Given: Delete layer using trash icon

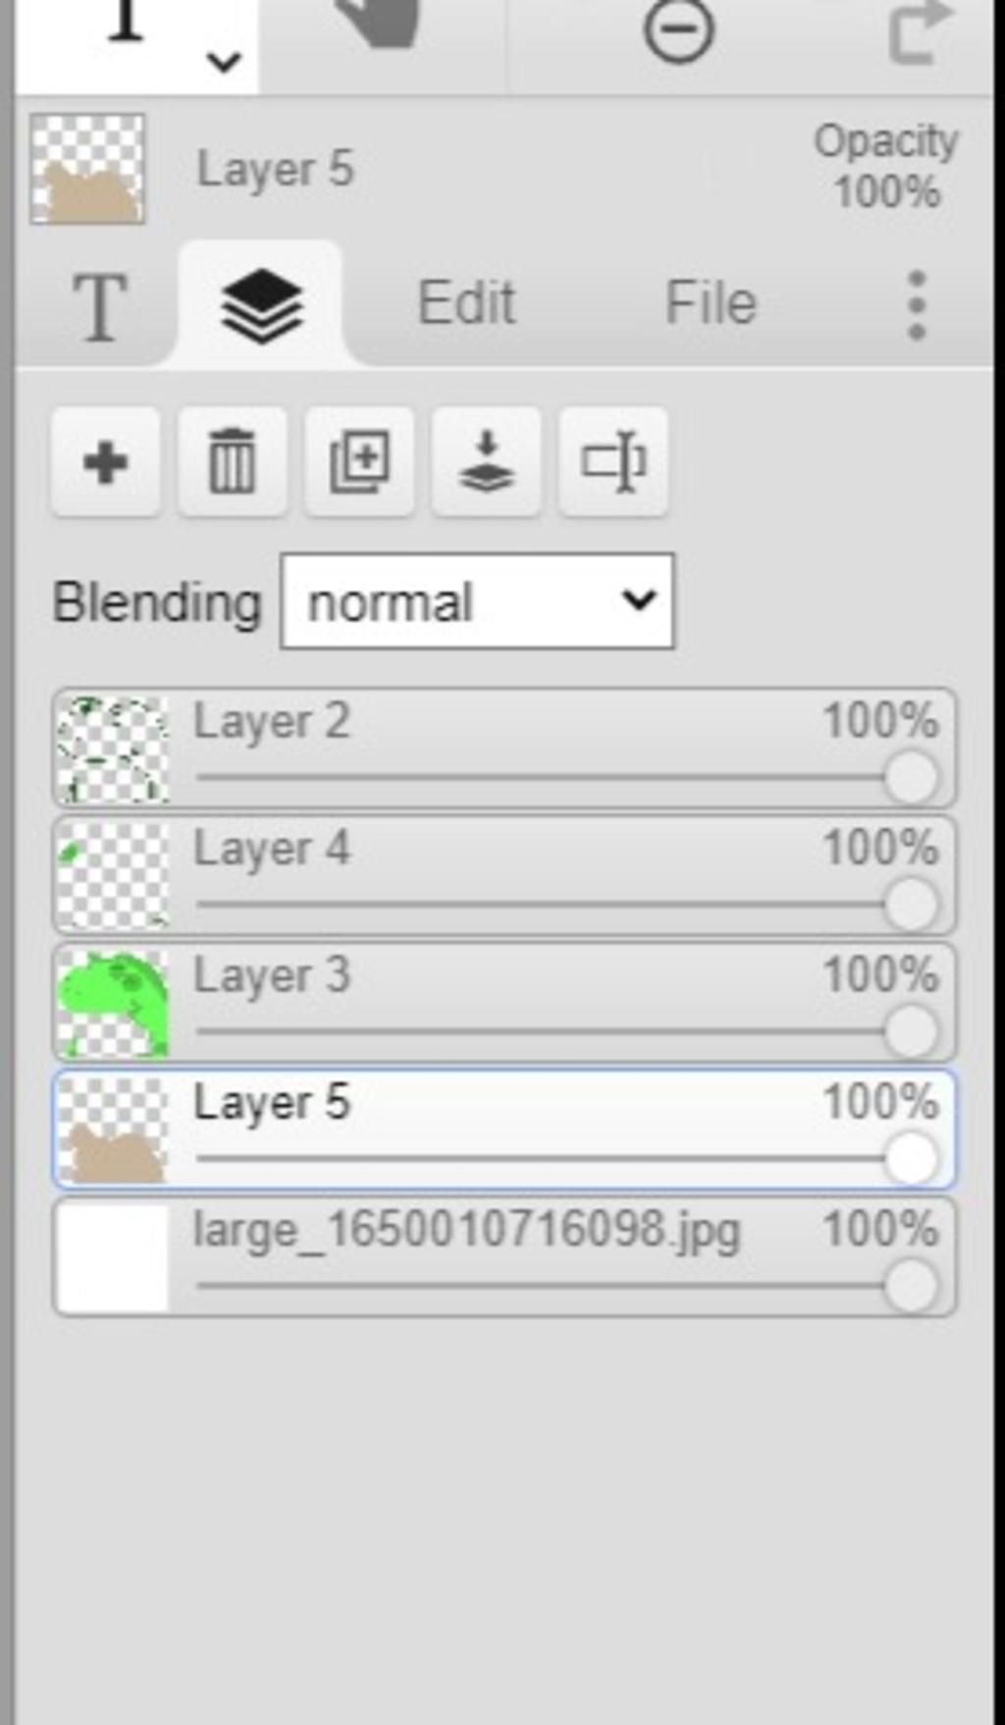Looking at the screenshot, I should [x=233, y=462].
